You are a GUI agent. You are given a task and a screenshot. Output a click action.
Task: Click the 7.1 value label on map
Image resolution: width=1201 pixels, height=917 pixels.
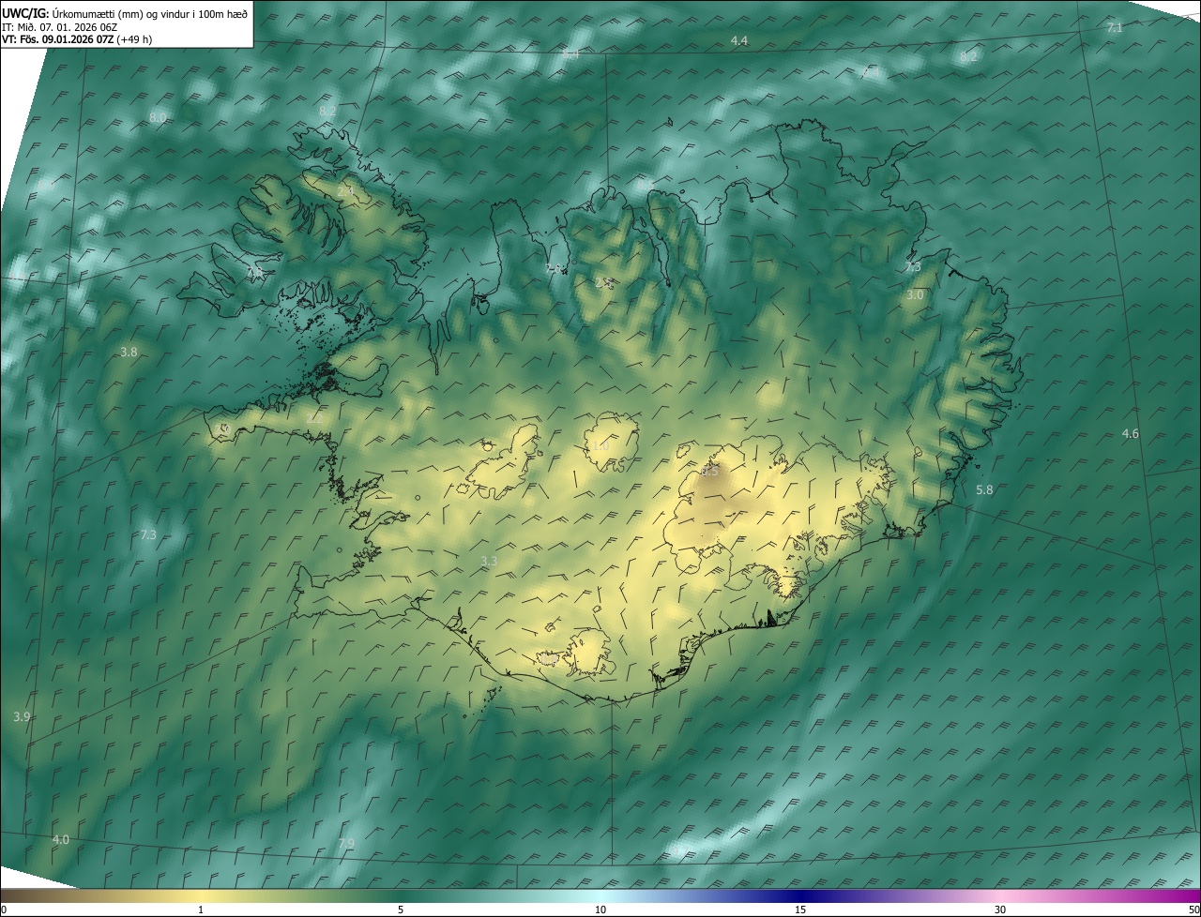click(1115, 28)
